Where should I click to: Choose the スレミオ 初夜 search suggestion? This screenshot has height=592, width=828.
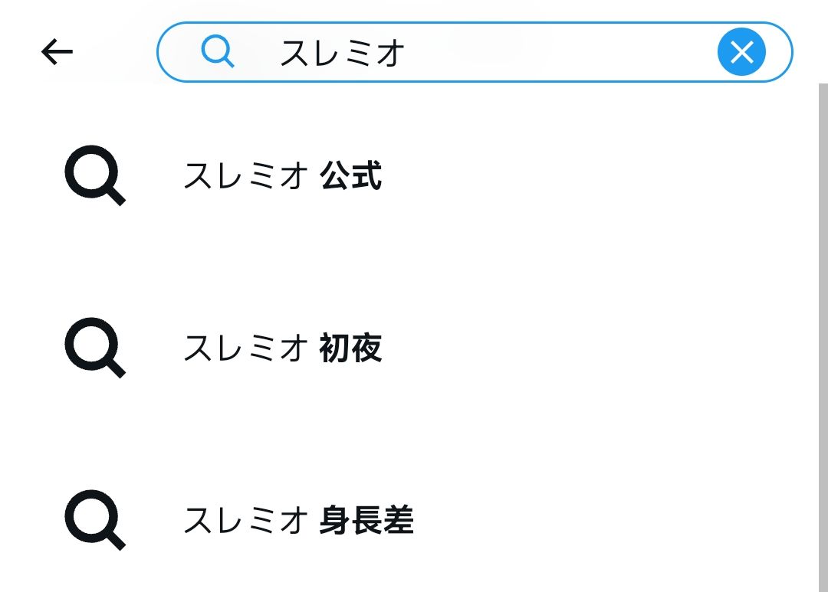pos(282,348)
